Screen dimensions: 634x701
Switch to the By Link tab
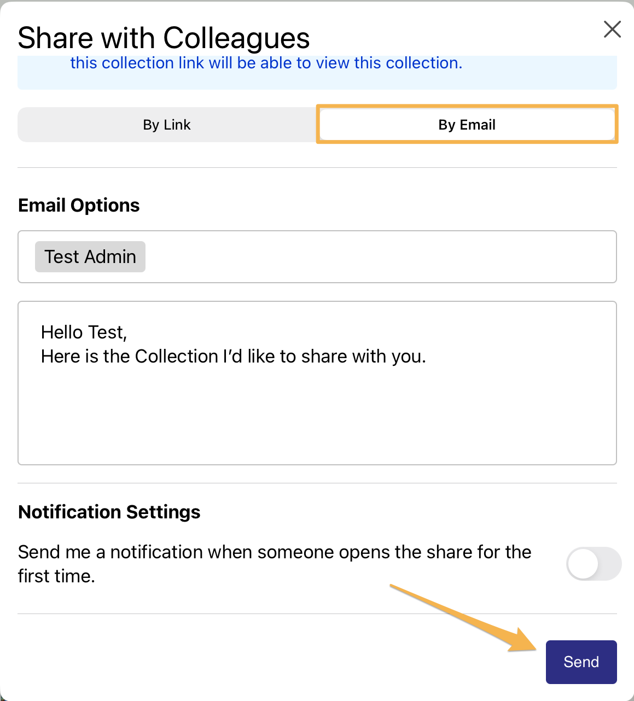(167, 125)
